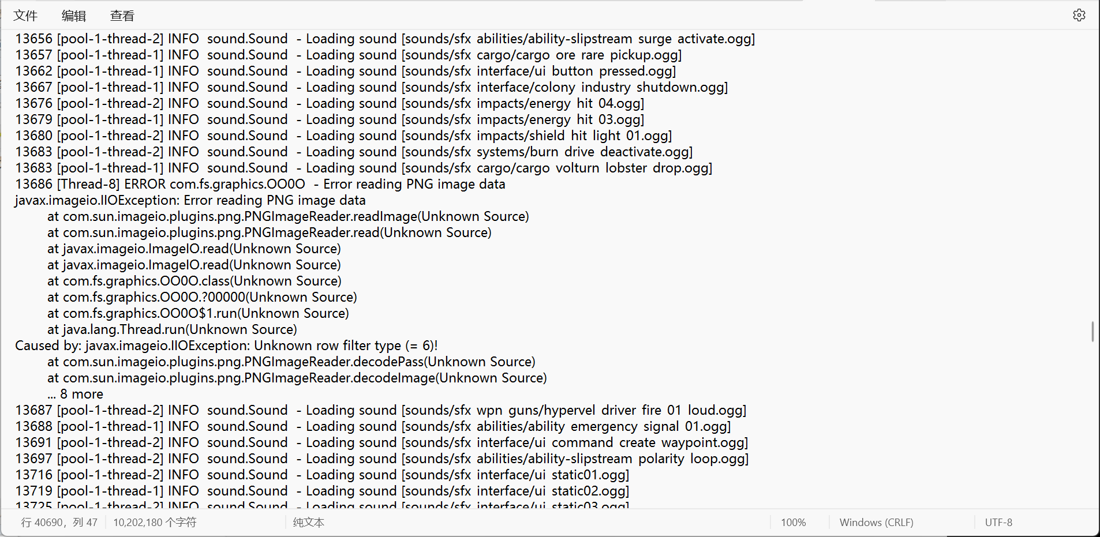Open the 编辑 menu
The height and width of the screenshot is (537, 1100).
click(x=74, y=16)
